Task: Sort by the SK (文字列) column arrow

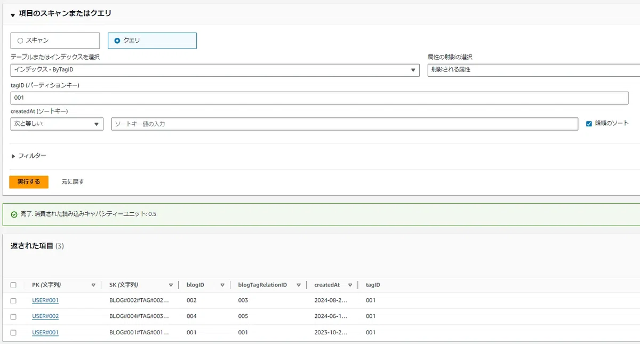Action: coord(171,285)
